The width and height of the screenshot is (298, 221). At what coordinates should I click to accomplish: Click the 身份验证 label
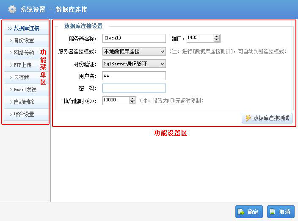(x=86, y=64)
